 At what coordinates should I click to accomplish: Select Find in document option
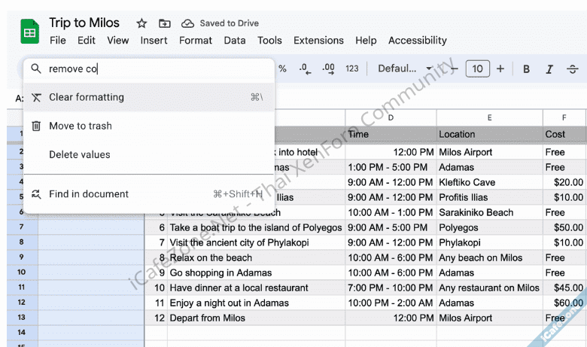[x=89, y=194]
